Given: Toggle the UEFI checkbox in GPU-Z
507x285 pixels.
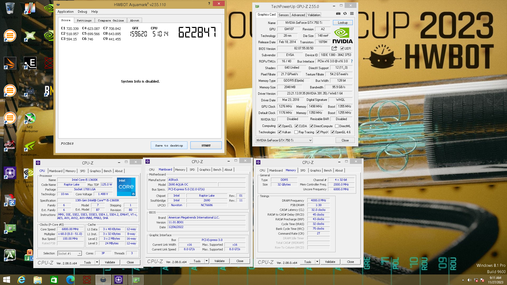Looking at the screenshot, I should point(342,48).
